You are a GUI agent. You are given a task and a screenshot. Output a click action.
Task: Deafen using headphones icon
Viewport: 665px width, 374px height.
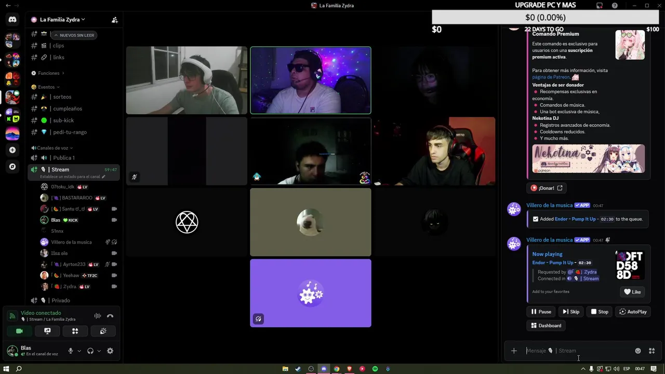(90, 351)
